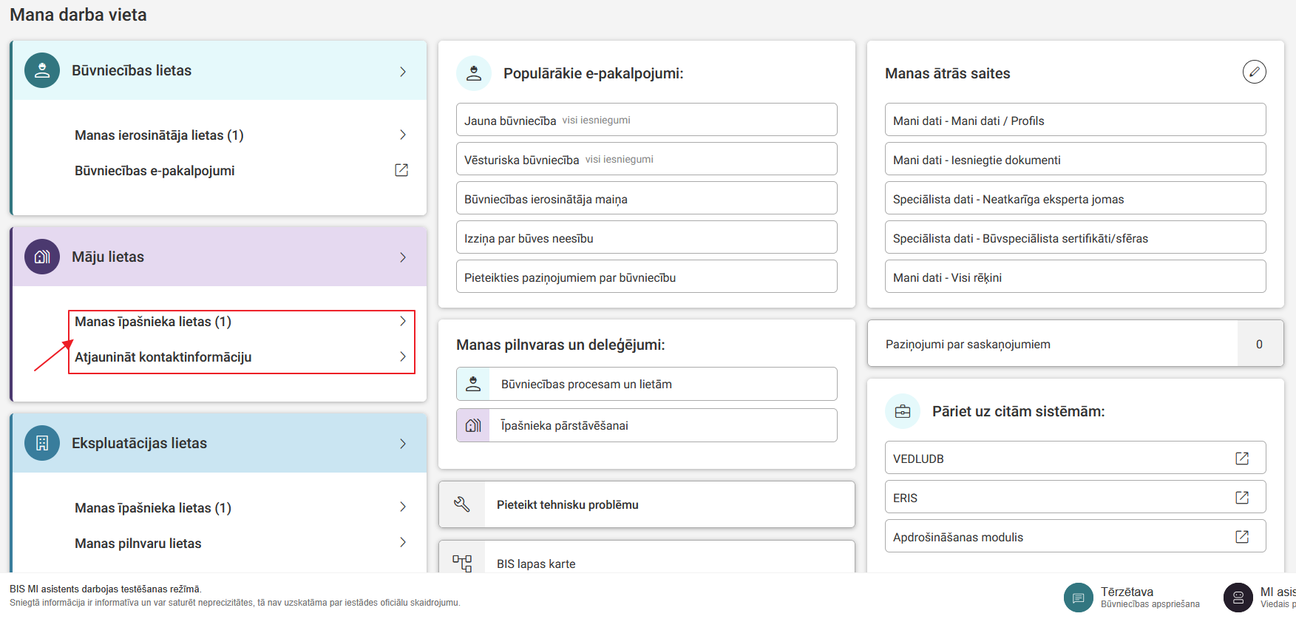The height and width of the screenshot is (619, 1296).
Task: Click the pencil edit icon in Manas ātrās saites
Action: click(1254, 72)
